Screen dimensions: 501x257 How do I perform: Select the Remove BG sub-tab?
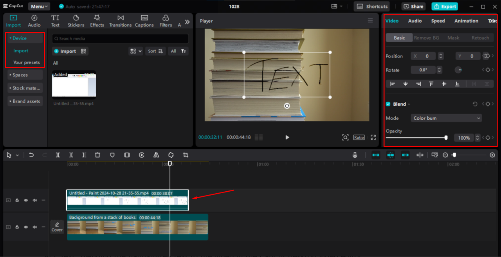point(427,38)
